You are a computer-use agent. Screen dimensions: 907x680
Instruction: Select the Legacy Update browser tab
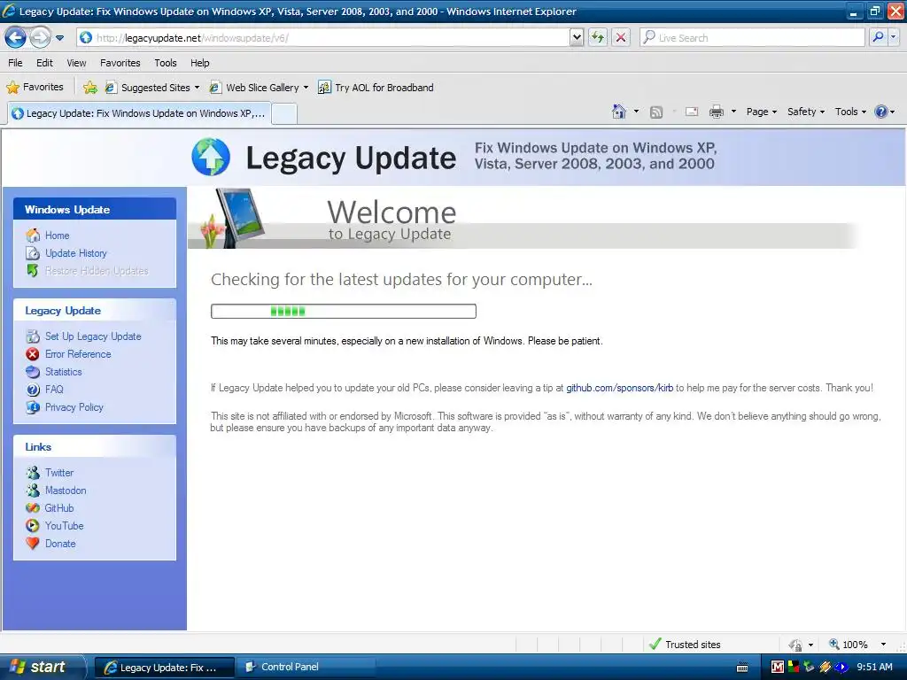point(139,113)
